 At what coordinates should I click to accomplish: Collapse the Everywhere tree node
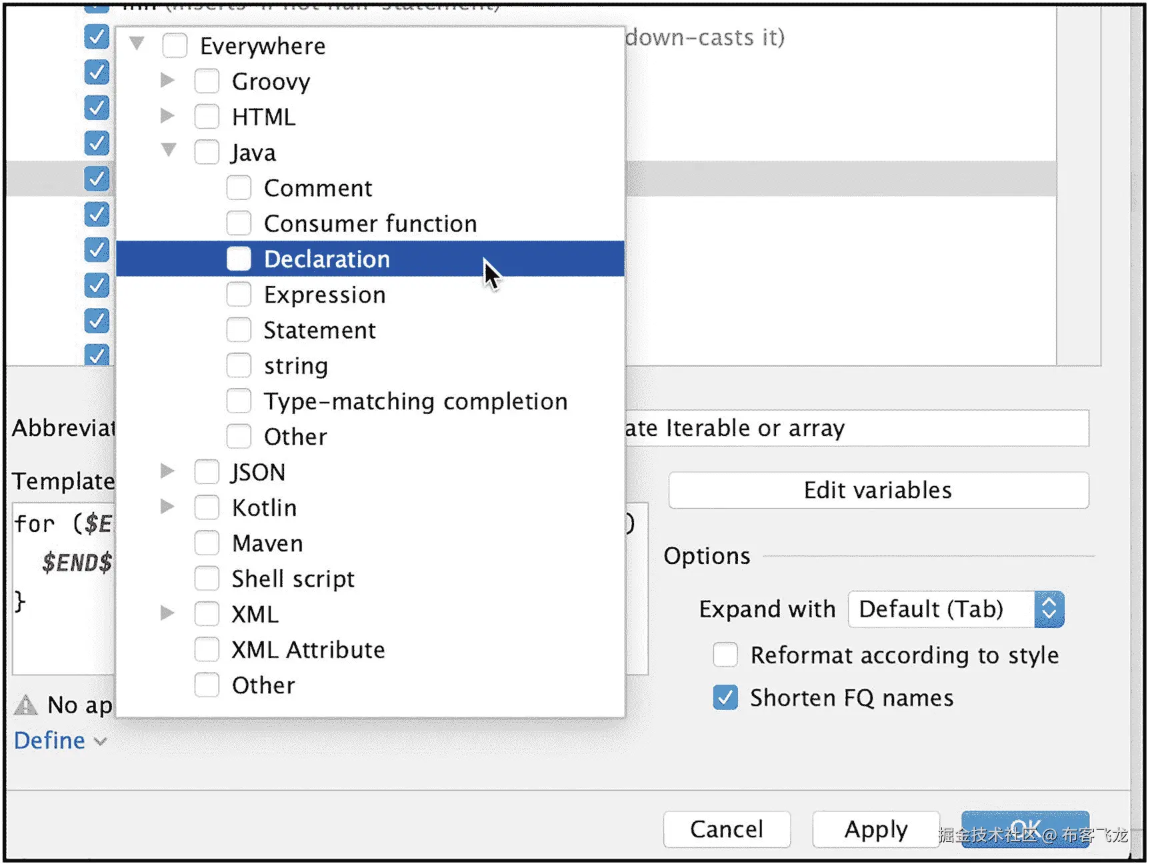[x=137, y=45]
